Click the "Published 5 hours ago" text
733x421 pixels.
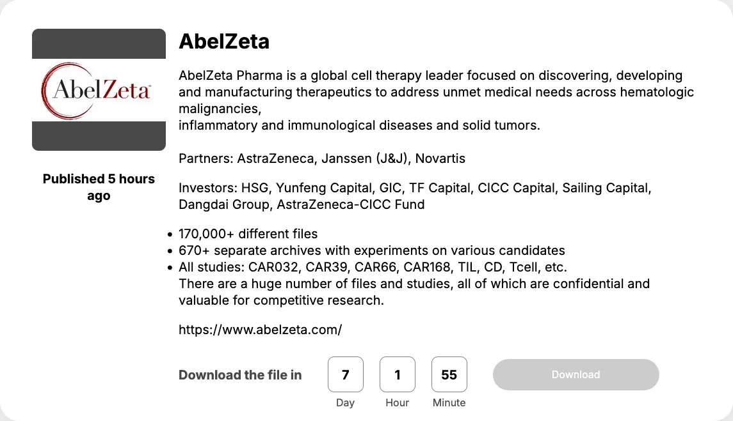[x=99, y=187]
